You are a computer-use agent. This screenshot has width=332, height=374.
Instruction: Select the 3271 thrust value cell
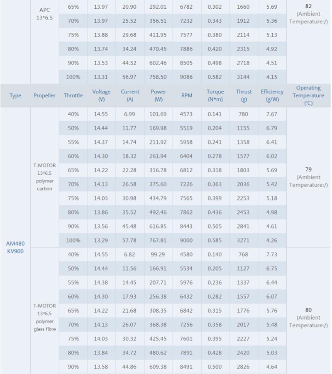[x=243, y=240]
